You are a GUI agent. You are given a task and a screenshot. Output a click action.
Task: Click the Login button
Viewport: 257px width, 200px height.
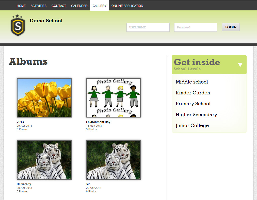231,27
